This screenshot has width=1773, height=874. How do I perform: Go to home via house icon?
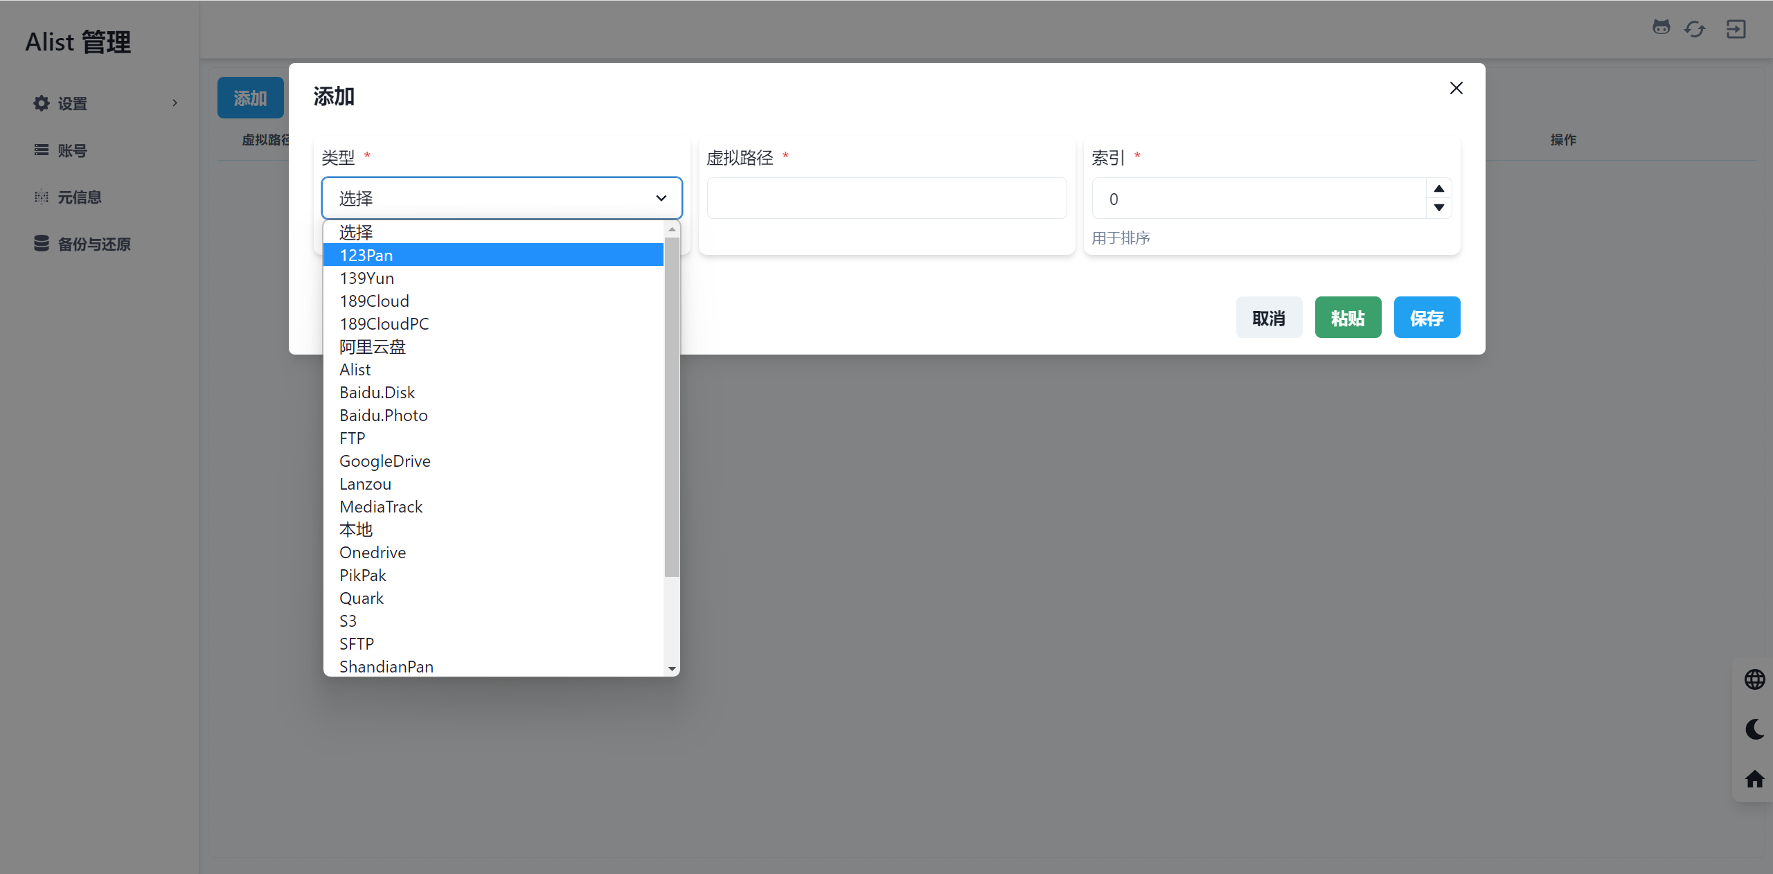pyautogui.click(x=1754, y=779)
